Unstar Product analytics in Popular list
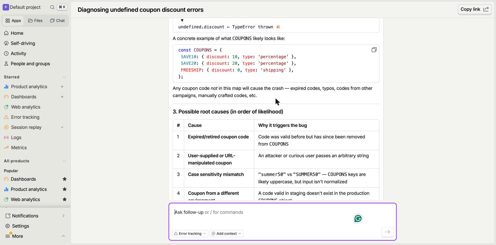Screen dimensions: 496x245 65,189
